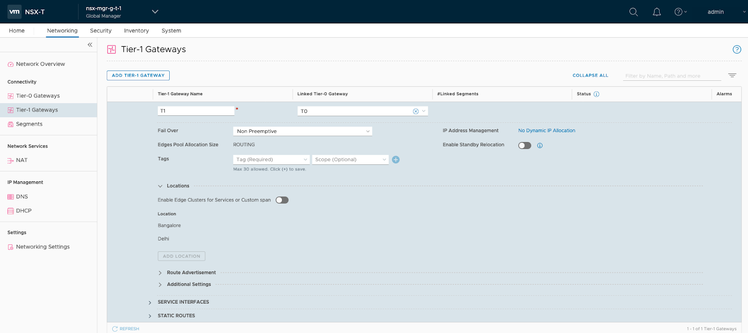Click the search magnifier icon in header
748x333 pixels.
633,12
